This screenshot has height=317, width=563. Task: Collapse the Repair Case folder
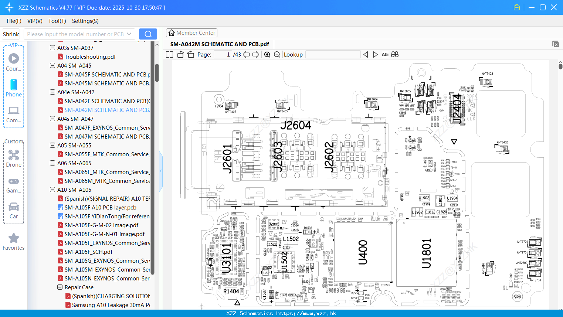click(x=60, y=287)
